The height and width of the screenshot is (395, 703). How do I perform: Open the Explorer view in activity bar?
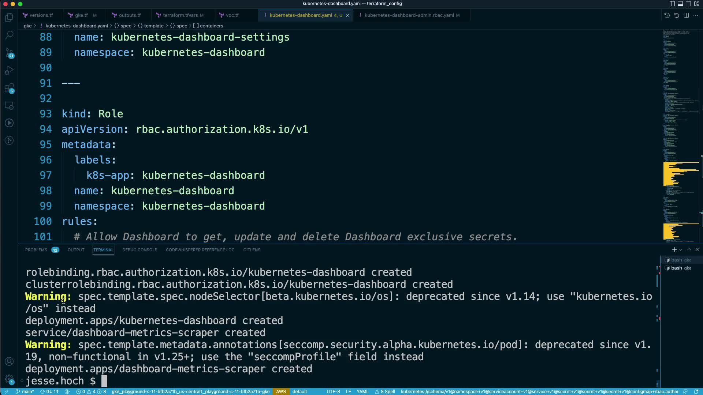[x=9, y=18]
